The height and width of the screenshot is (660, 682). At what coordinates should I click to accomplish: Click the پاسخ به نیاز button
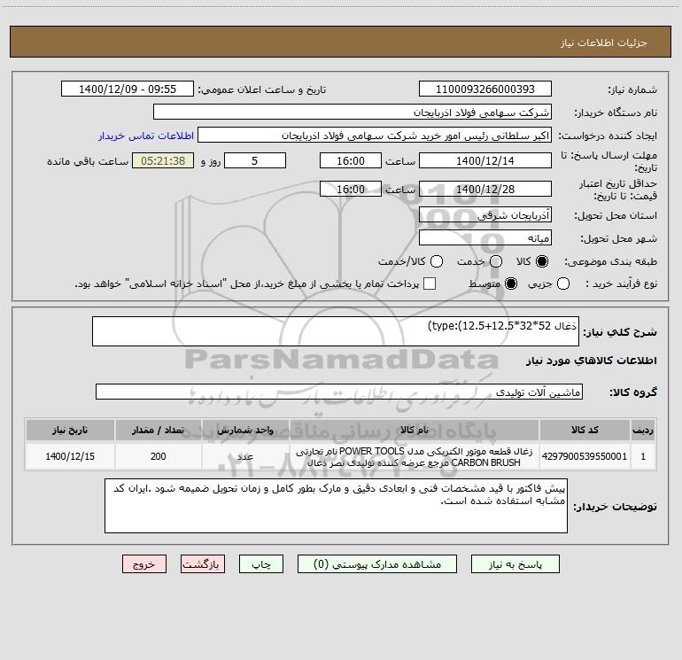tap(515, 564)
